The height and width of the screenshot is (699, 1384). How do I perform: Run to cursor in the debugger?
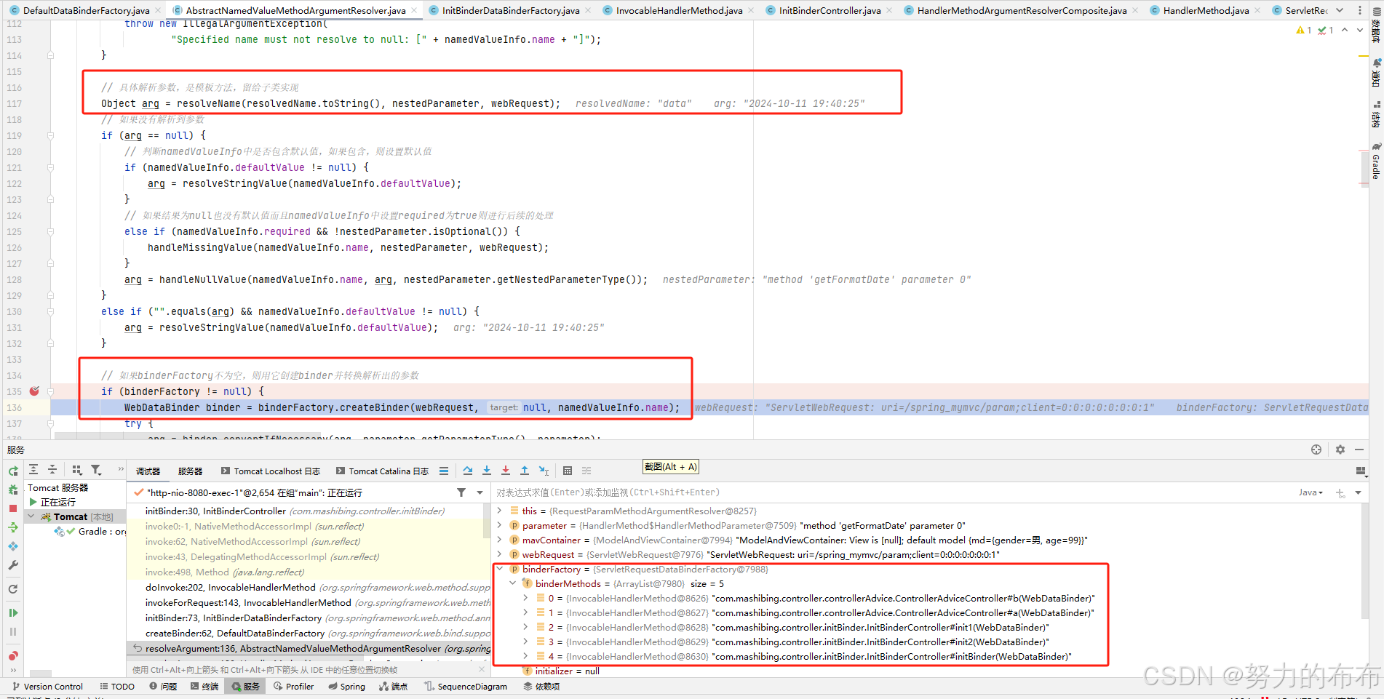click(x=544, y=471)
